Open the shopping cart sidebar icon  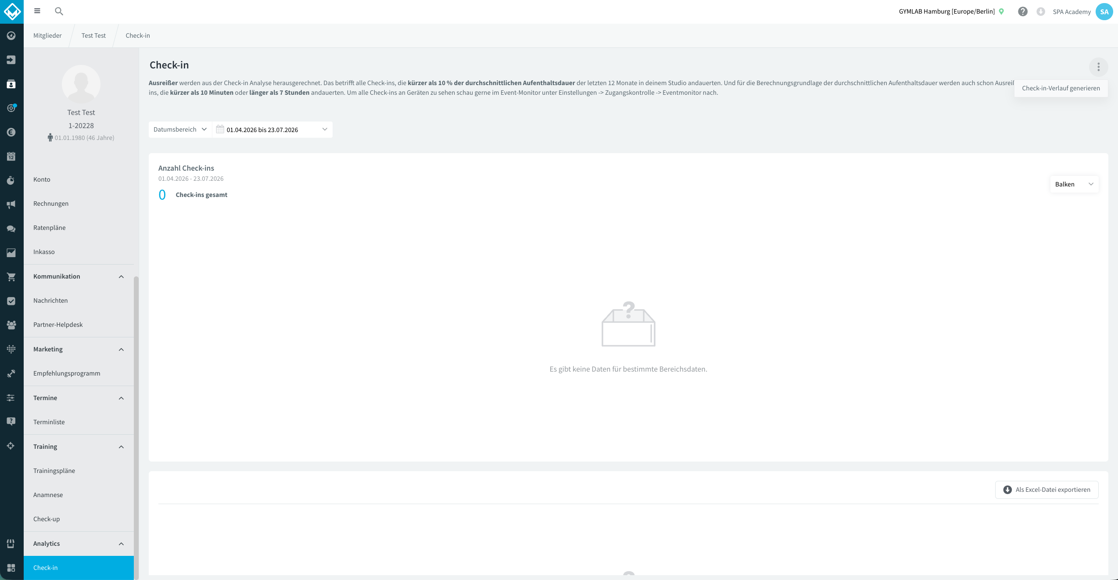(x=11, y=277)
